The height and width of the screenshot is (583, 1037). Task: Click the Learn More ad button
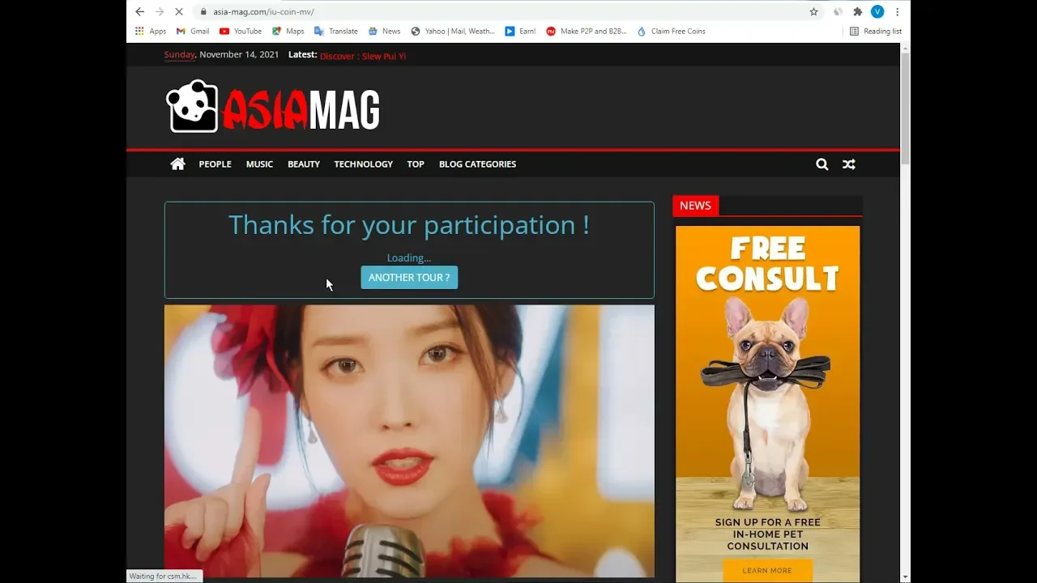tap(766, 570)
